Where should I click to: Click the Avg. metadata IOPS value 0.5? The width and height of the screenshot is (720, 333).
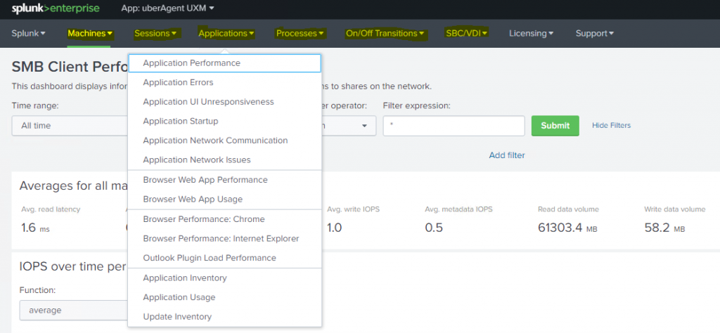coord(434,228)
